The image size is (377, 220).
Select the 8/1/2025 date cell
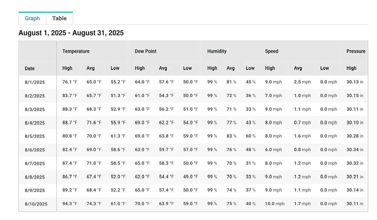[35, 82]
